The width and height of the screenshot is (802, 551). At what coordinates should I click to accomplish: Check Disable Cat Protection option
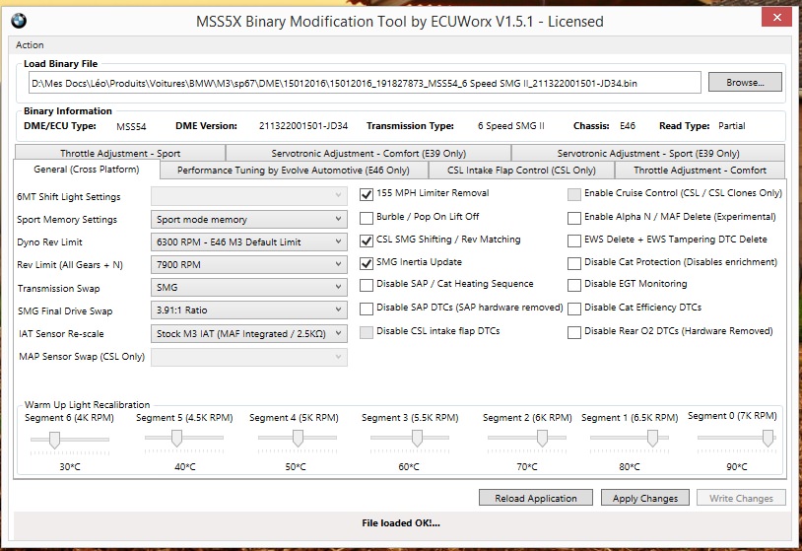click(574, 263)
